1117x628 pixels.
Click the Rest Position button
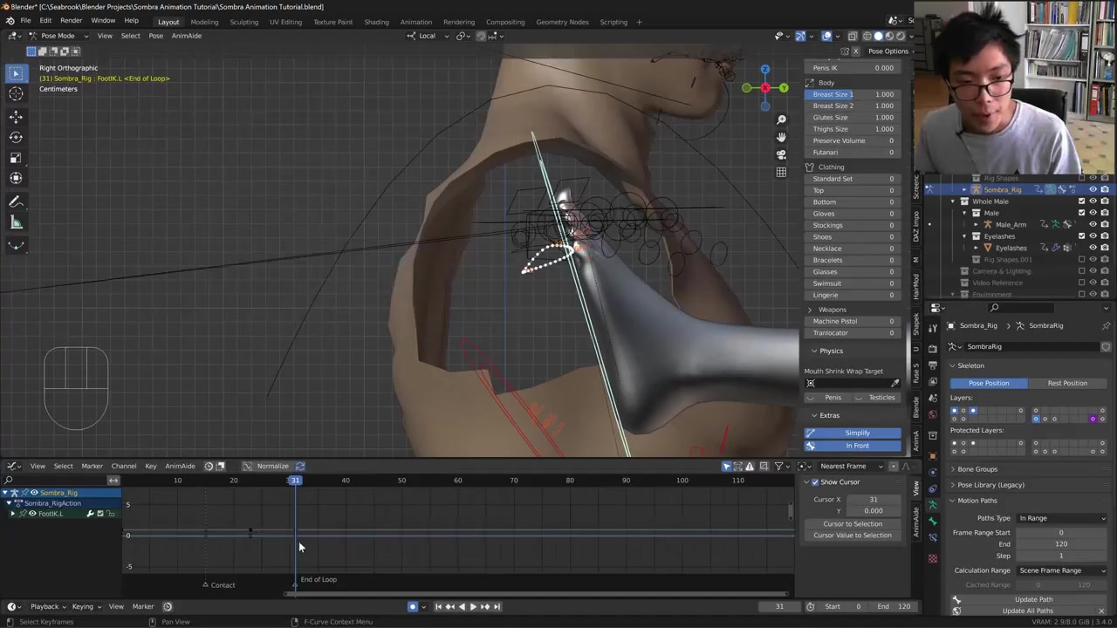tap(1066, 383)
